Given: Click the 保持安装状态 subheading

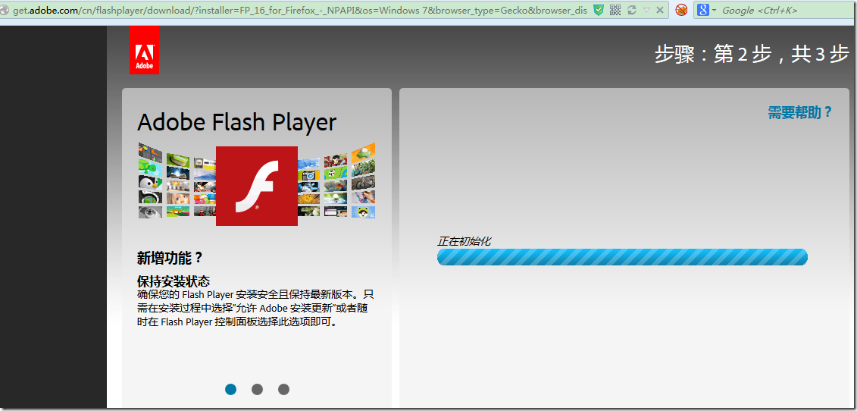Looking at the screenshot, I should pyautogui.click(x=174, y=281).
